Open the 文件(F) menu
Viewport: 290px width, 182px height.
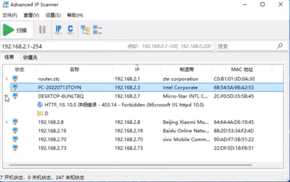point(10,15)
